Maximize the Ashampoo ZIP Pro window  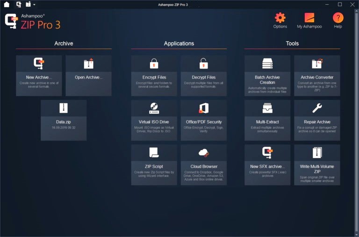[x=340, y=4]
